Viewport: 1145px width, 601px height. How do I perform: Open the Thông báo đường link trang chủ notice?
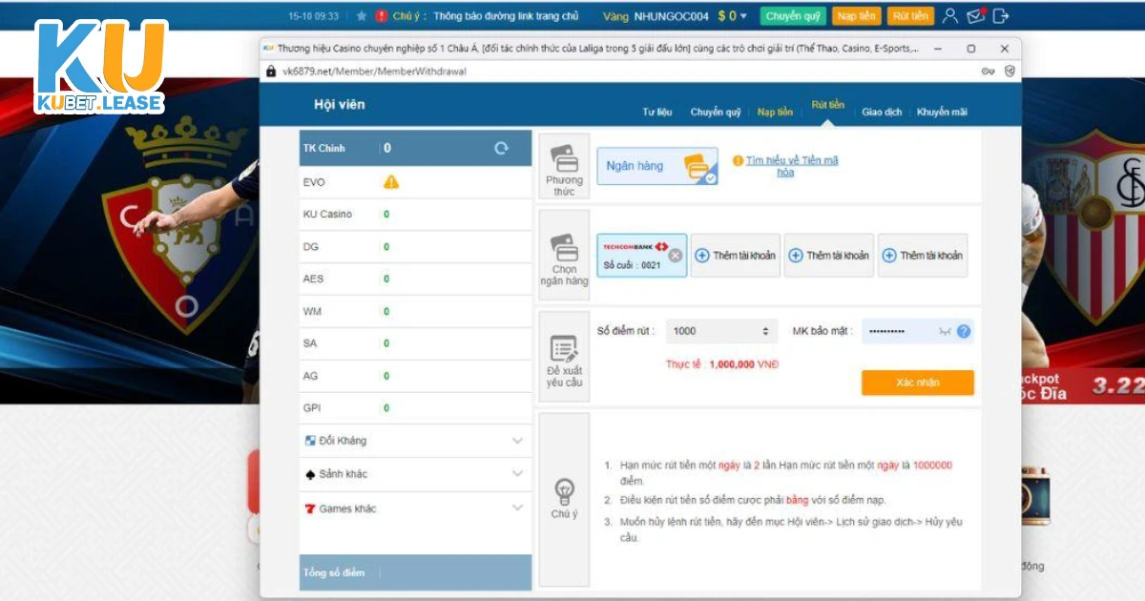[x=506, y=16]
